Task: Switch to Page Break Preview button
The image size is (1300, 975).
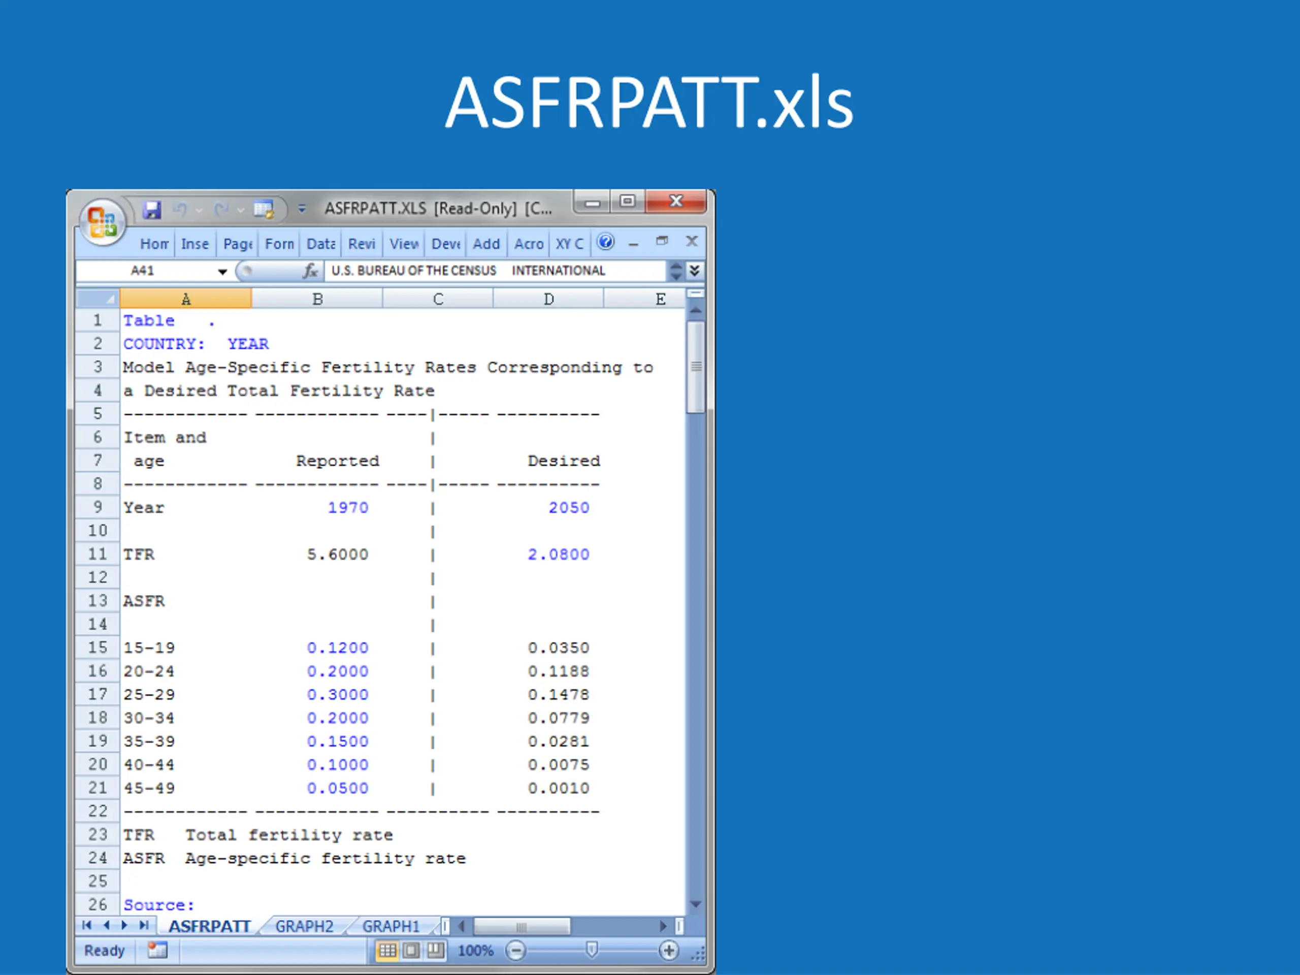Action: pyautogui.click(x=436, y=950)
